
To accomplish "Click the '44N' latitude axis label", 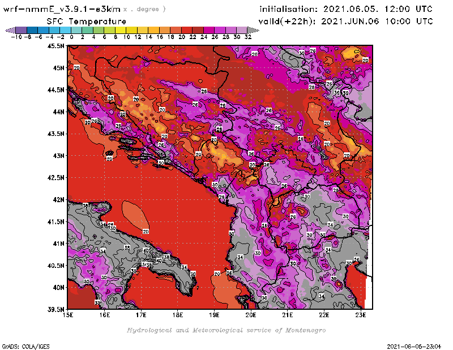I will click(58, 112).
